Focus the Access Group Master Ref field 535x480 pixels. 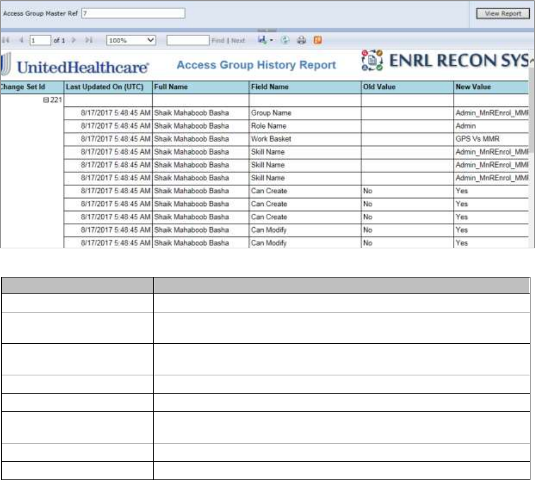coord(133,13)
